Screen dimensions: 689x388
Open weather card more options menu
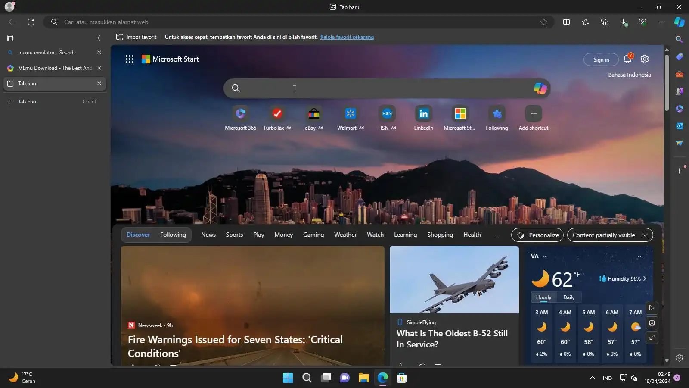pos(640,256)
